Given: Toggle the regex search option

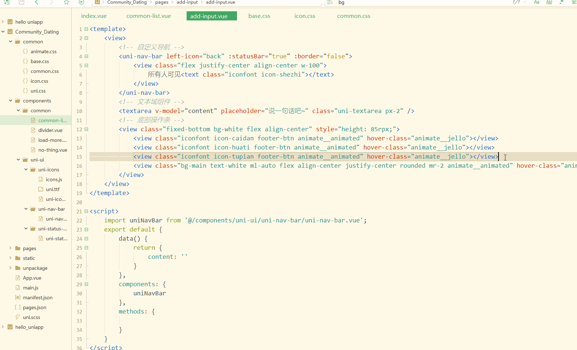Looking at the screenshot, I should click(x=562, y=2).
